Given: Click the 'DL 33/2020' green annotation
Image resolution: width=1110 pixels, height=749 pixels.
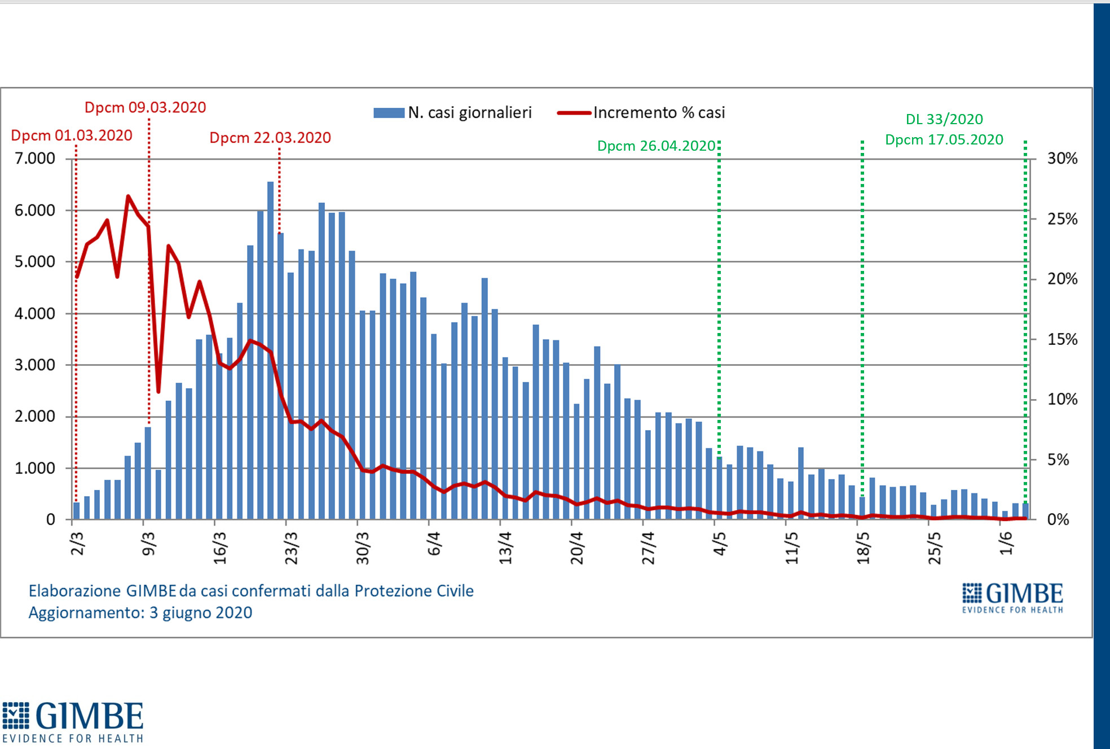Looking at the screenshot, I should click(x=944, y=119).
